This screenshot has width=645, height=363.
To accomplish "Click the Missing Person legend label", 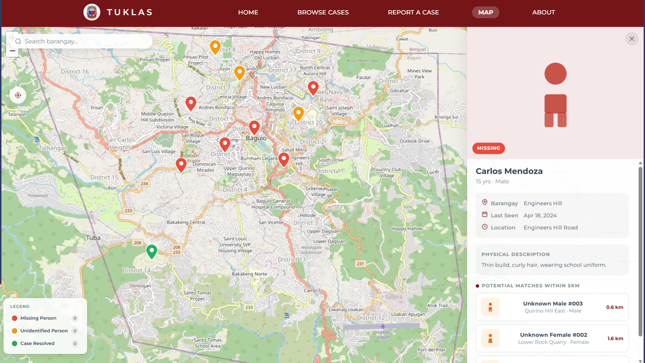I will tap(38, 318).
